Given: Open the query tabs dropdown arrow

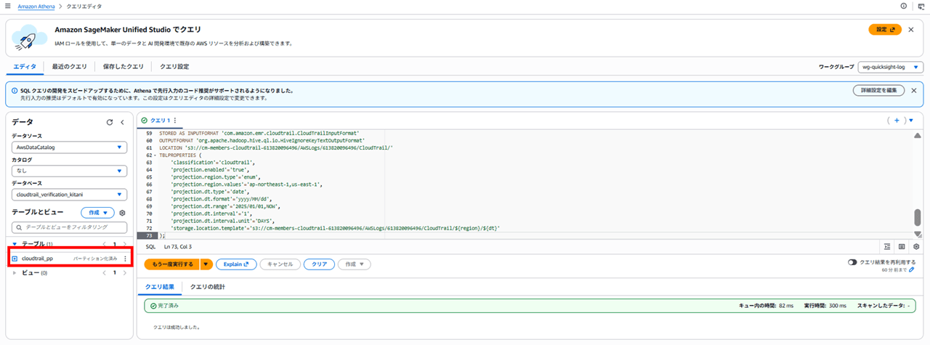Looking at the screenshot, I should [911, 121].
